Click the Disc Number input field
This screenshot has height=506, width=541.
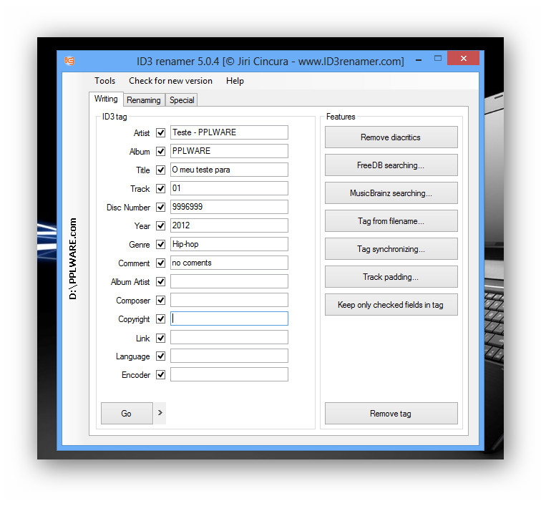[x=229, y=207]
